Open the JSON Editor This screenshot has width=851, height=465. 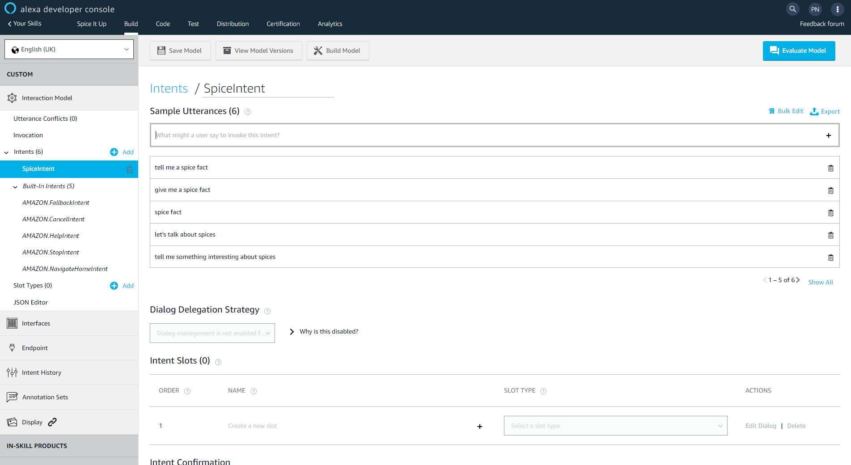coord(30,302)
